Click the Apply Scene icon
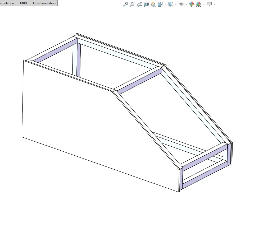The height and width of the screenshot is (237, 277). click(x=199, y=4)
